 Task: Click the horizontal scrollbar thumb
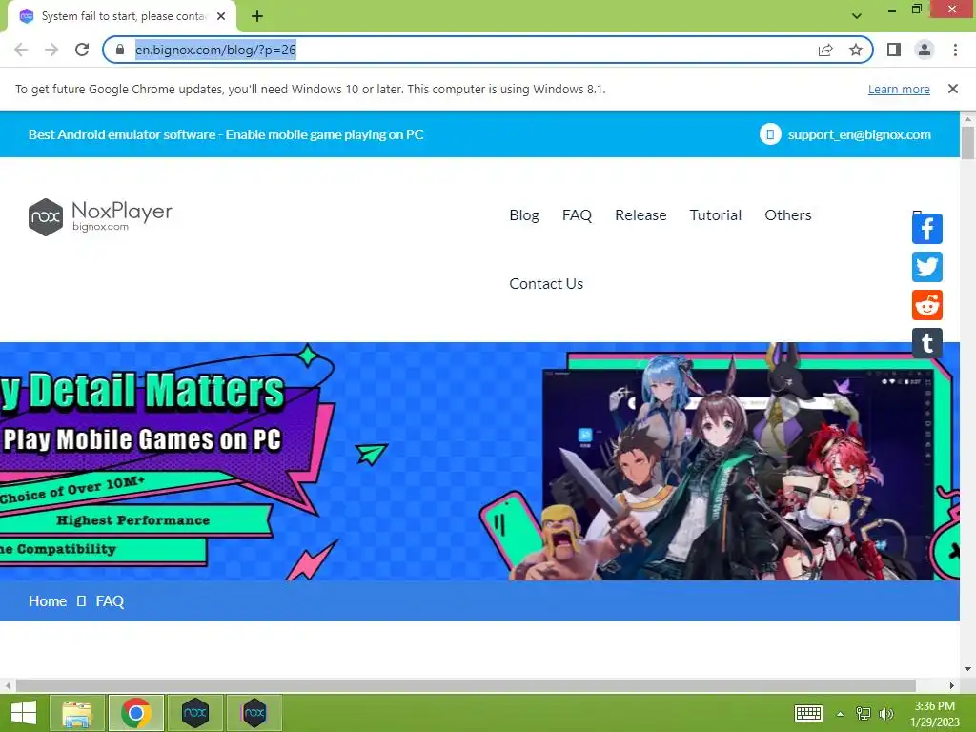[x=465, y=685]
